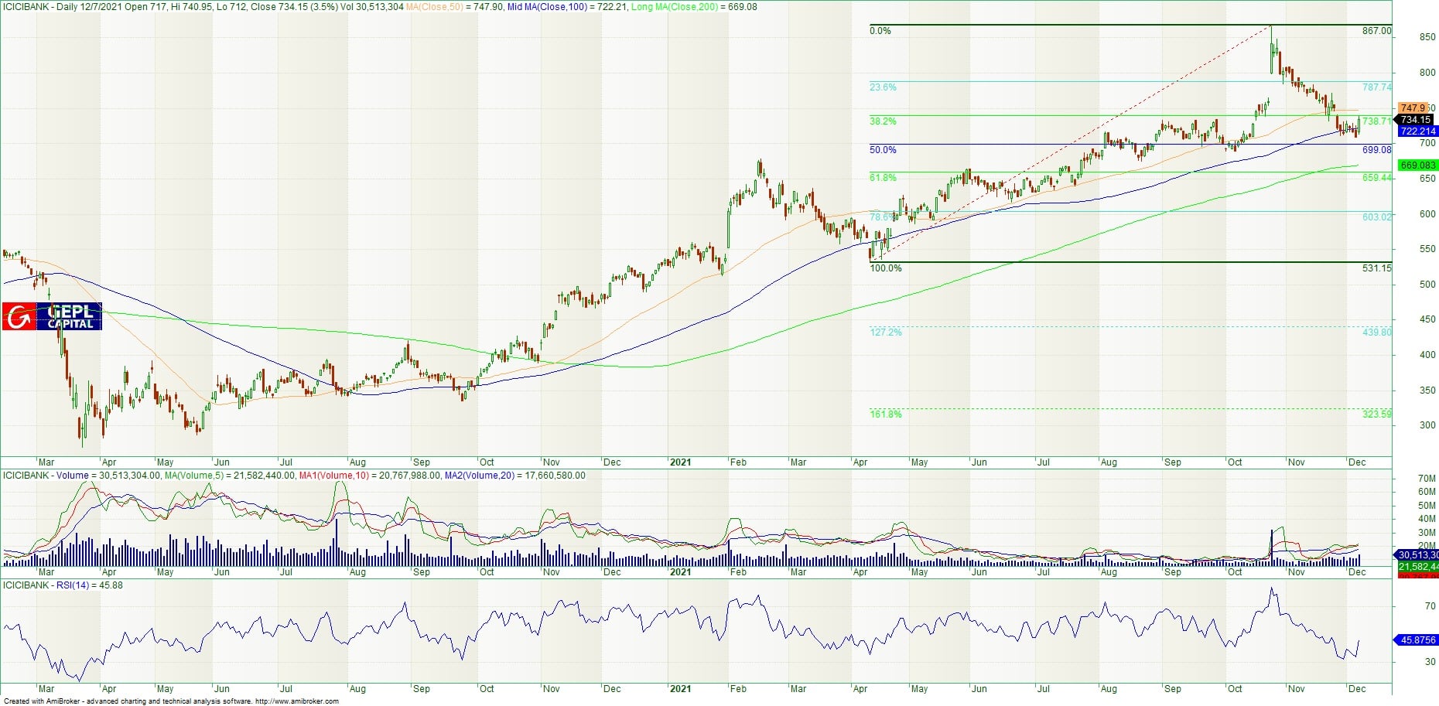Click the 30 level on the RSI axis
Screen dimensions: 1439x706
1430,662
